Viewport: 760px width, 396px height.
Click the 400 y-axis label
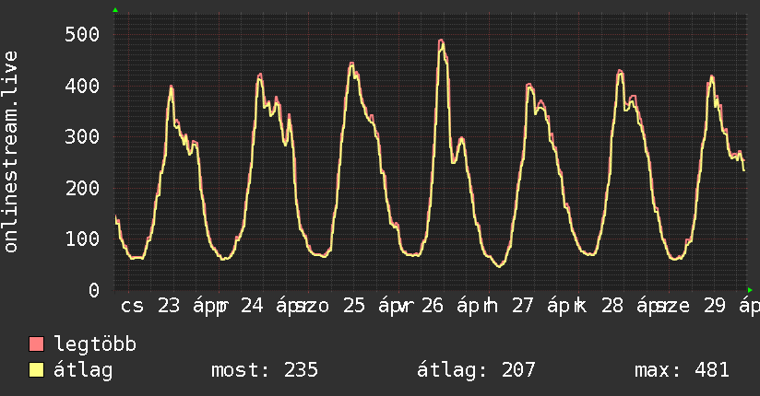coord(82,87)
